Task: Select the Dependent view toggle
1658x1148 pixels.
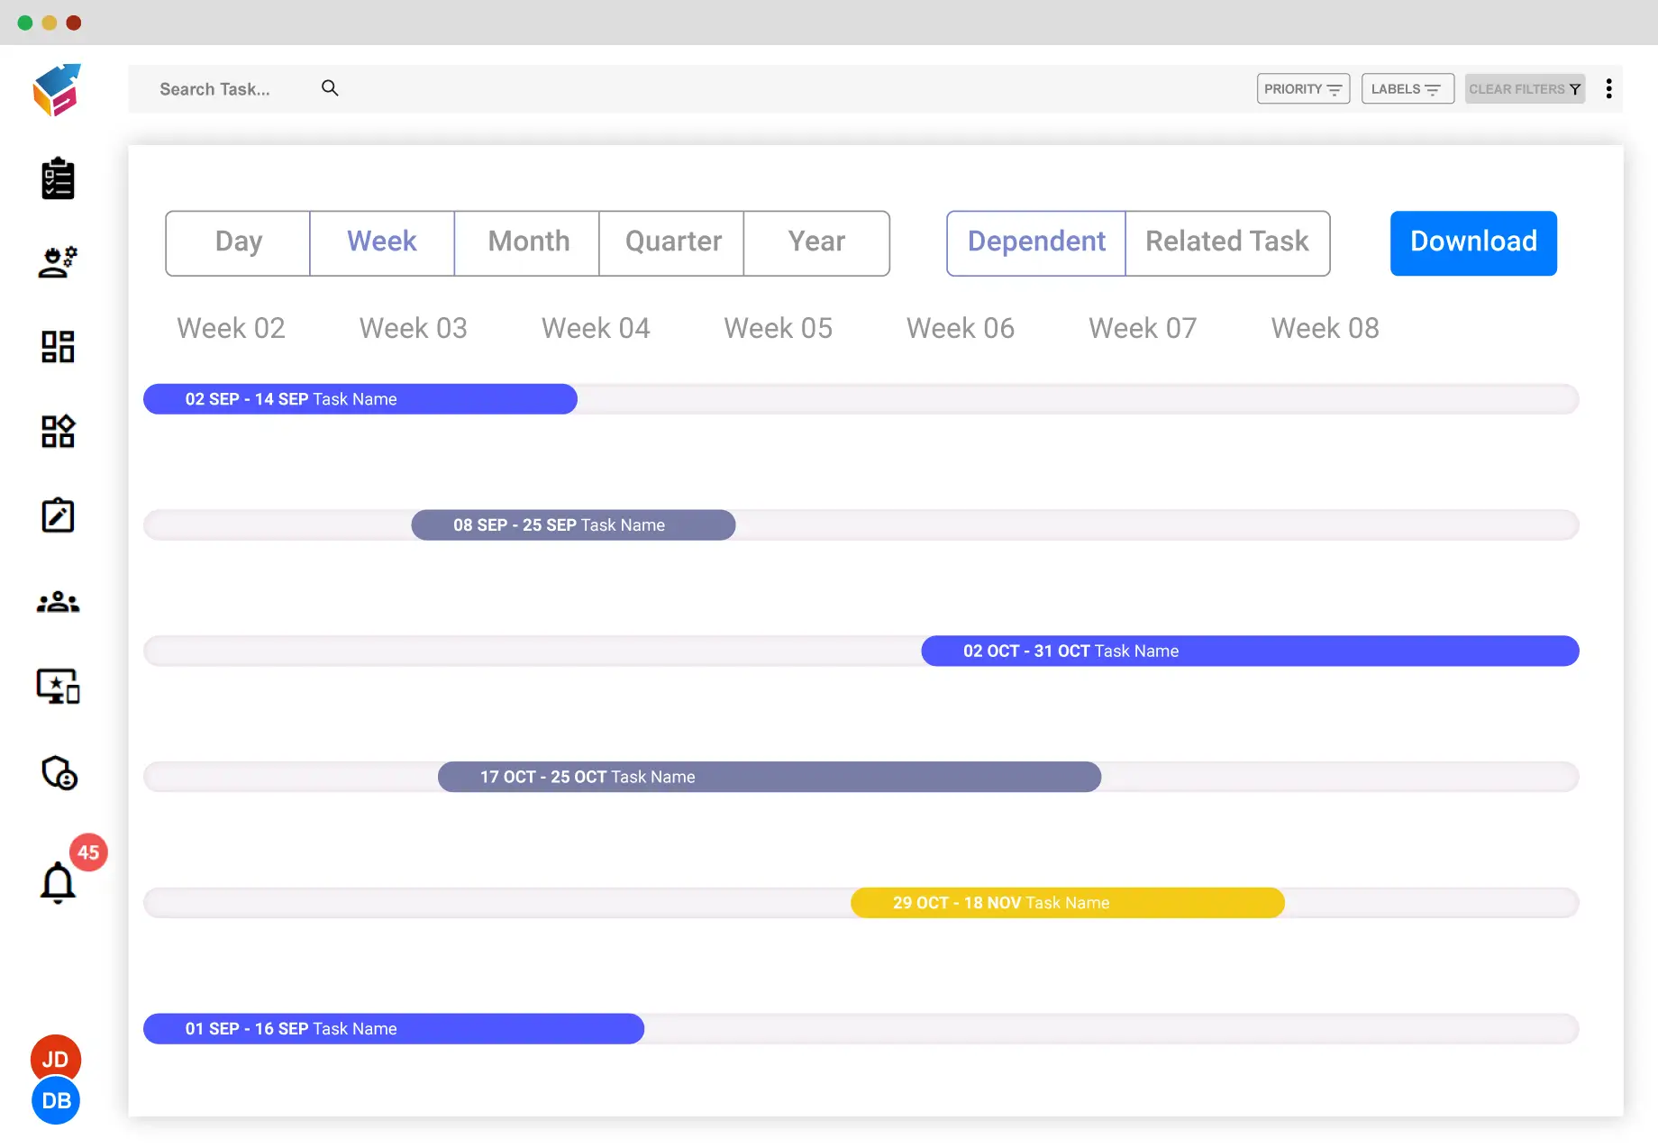Action: [1036, 242]
